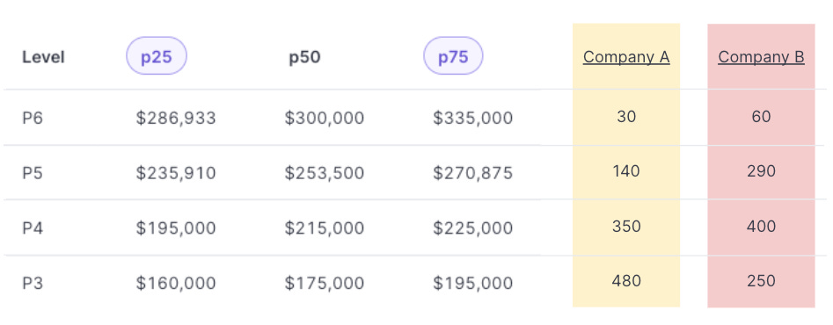Click the $335,000 p75 value
This screenshot has height=325, width=833.
click(473, 118)
